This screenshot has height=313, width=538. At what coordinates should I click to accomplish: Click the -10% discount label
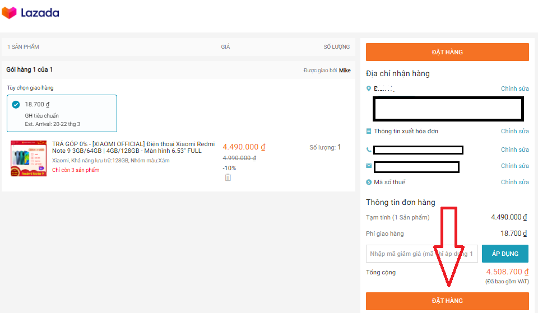tap(229, 168)
